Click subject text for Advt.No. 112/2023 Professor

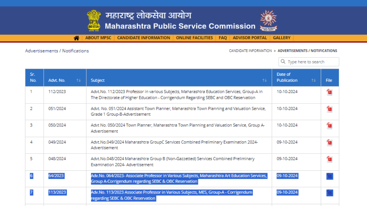coord(176,95)
